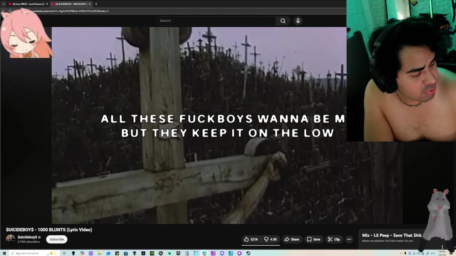Reload the YouTube page
Screen dimensions: 456x256
tap(10, 11)
